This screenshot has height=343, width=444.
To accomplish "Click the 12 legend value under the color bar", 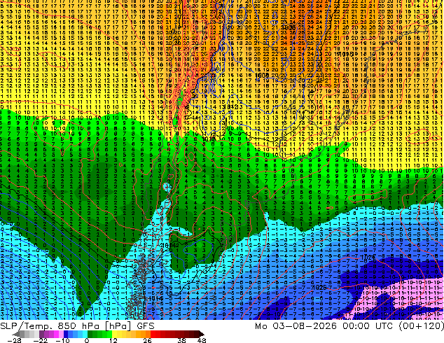I will click(x=113, y=340).
